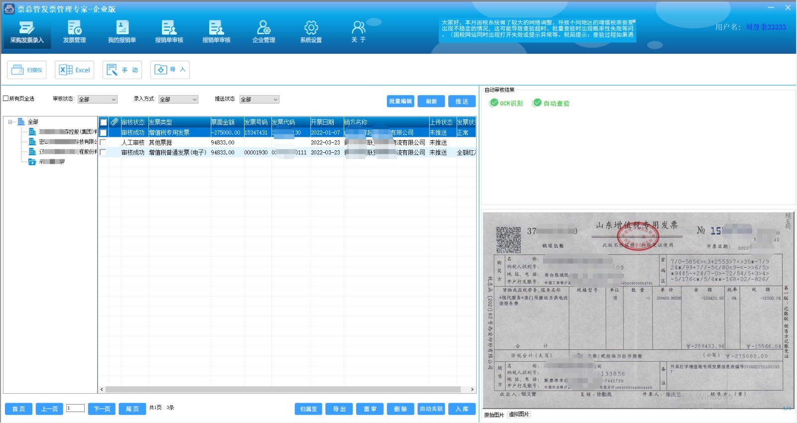Open 系统设置 gear icon
Image resolution: width=797 pixels, height=423 pixels.
pos(311,32)
